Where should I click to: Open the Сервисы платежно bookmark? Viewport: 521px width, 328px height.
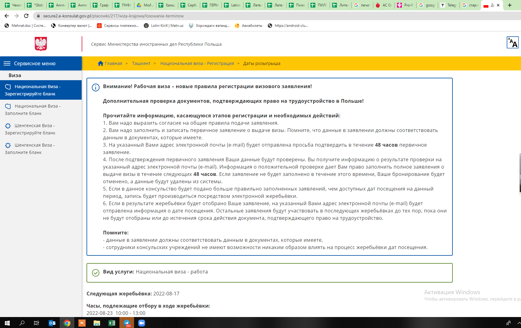[118, 26]
